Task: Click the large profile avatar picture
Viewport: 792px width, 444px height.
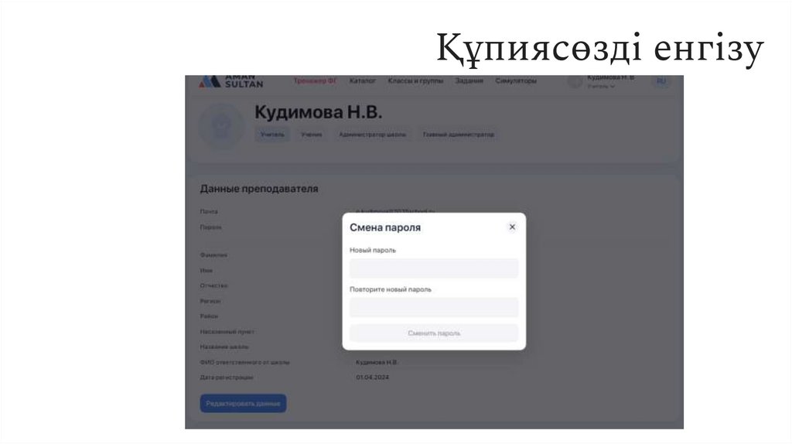Action: [x=221, y=126]
